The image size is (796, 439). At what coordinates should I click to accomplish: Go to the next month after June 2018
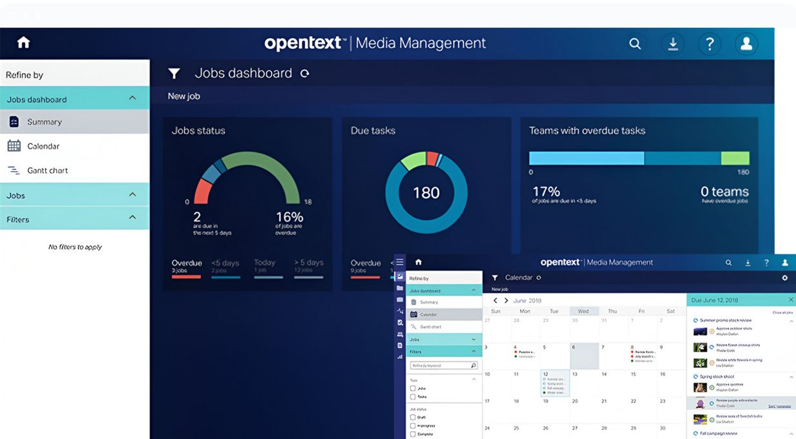click(x=506, y=300)
